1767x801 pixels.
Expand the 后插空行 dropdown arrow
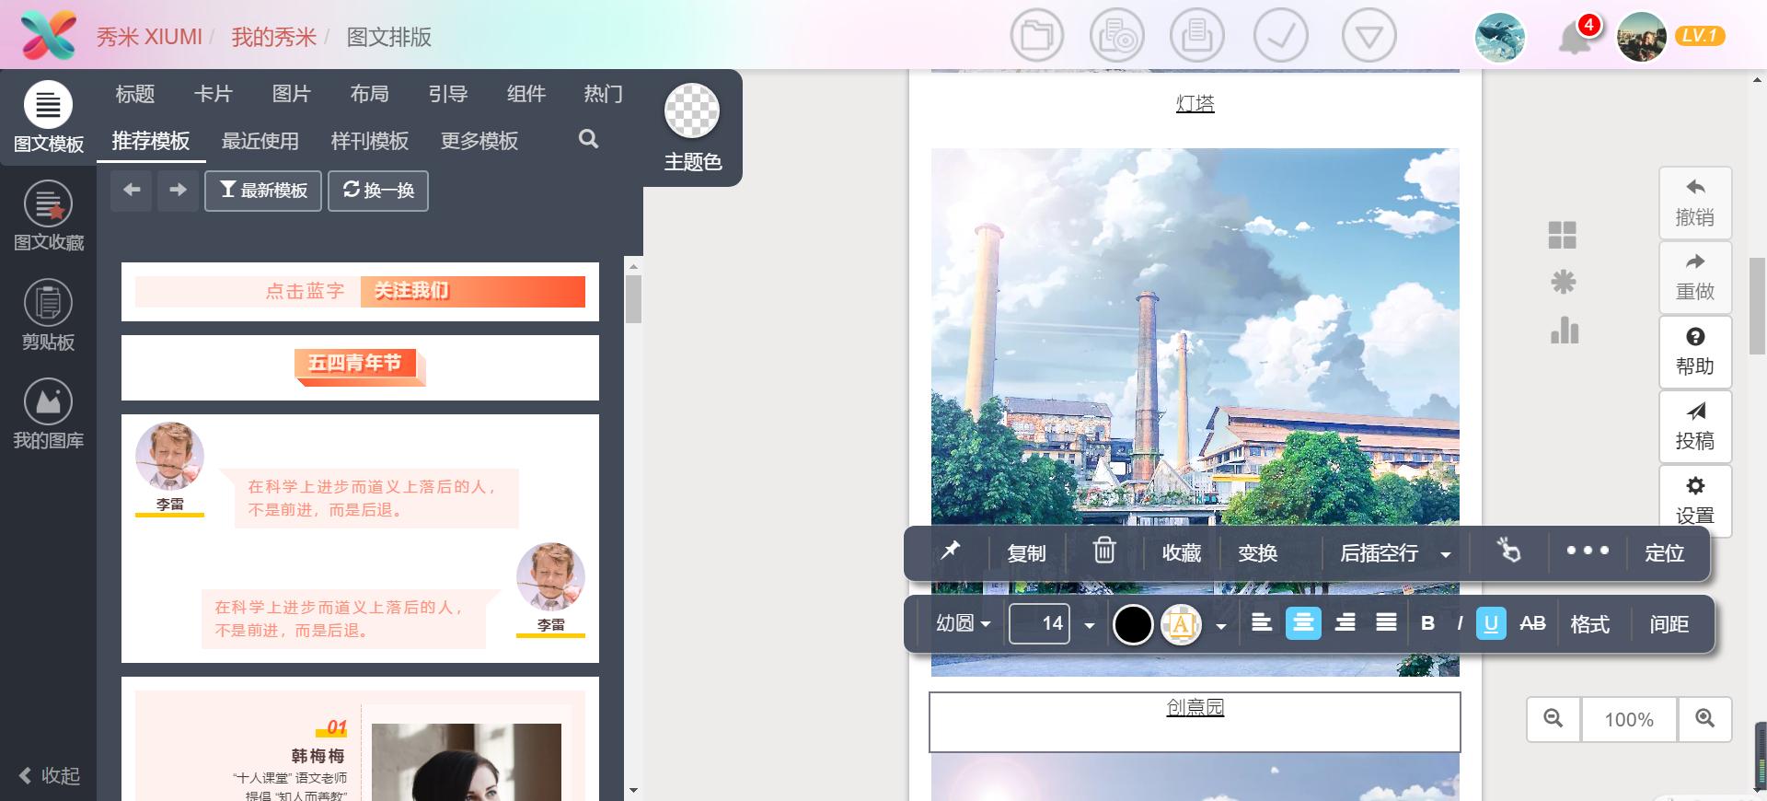click(1446, 554)
